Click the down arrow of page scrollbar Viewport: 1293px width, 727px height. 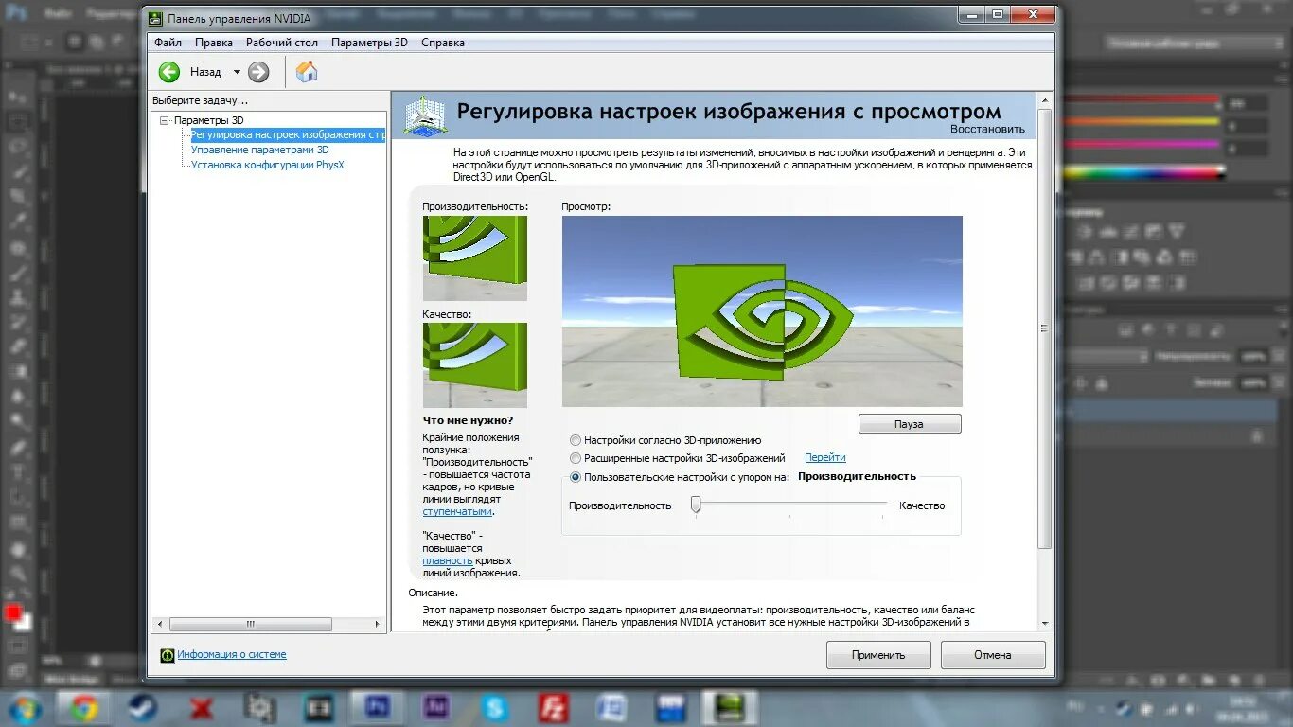[1045, 624]
